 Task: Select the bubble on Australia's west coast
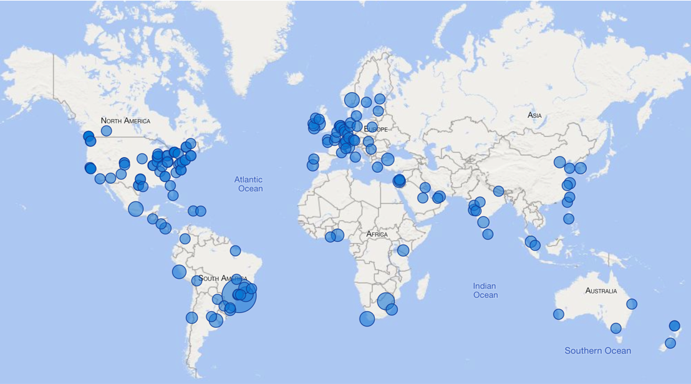pyautogui.click(x=559, y=314)
